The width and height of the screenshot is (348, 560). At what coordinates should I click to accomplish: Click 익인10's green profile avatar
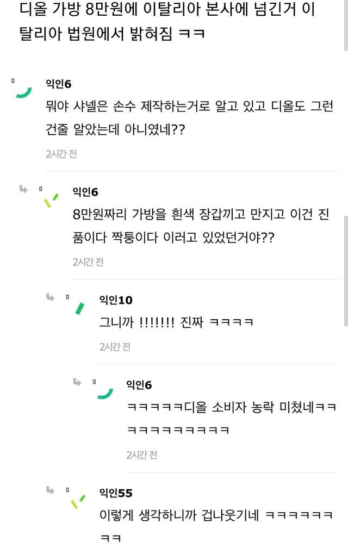[79, 308]
